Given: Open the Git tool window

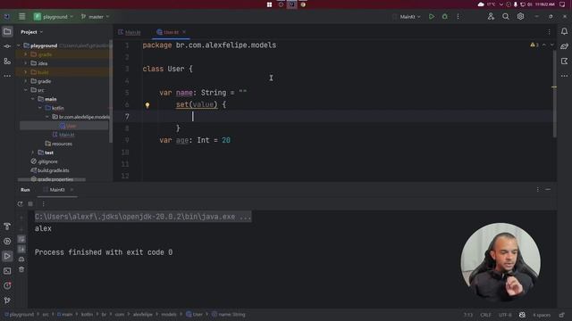Looking at the screenshot, I should click(7, 300).
